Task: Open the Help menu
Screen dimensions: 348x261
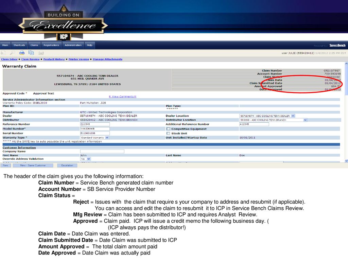Action: pyautogui.click(x=89, y=45)
